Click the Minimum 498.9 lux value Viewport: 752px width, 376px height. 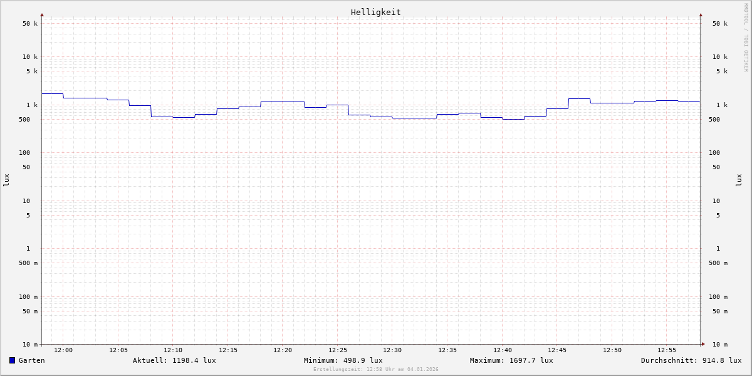(x=343, y=360)
